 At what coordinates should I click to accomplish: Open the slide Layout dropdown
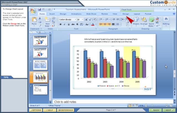point(54,18)
